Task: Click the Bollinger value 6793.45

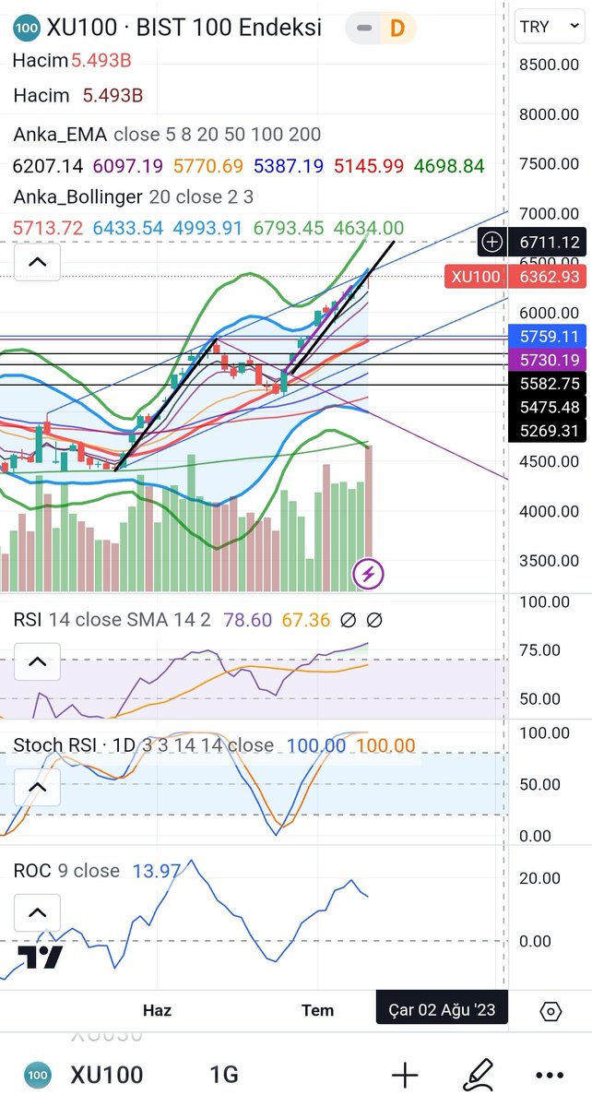Action: pyautogui.click(x=289, y=228)
